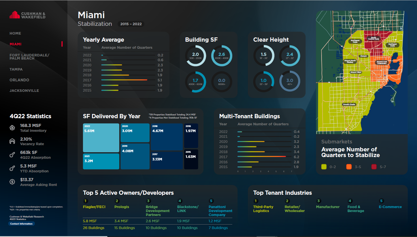Viewport: 417px width, 237px height.
Task: Click the key icon next to 4Q22 Absorption
Action: coord(12,155)
